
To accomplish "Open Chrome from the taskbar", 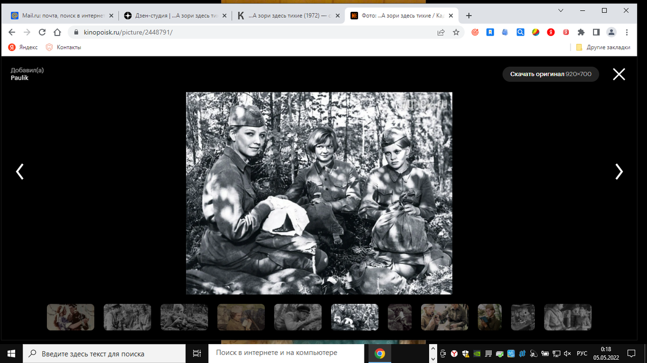I will click(x=380, y=353).
